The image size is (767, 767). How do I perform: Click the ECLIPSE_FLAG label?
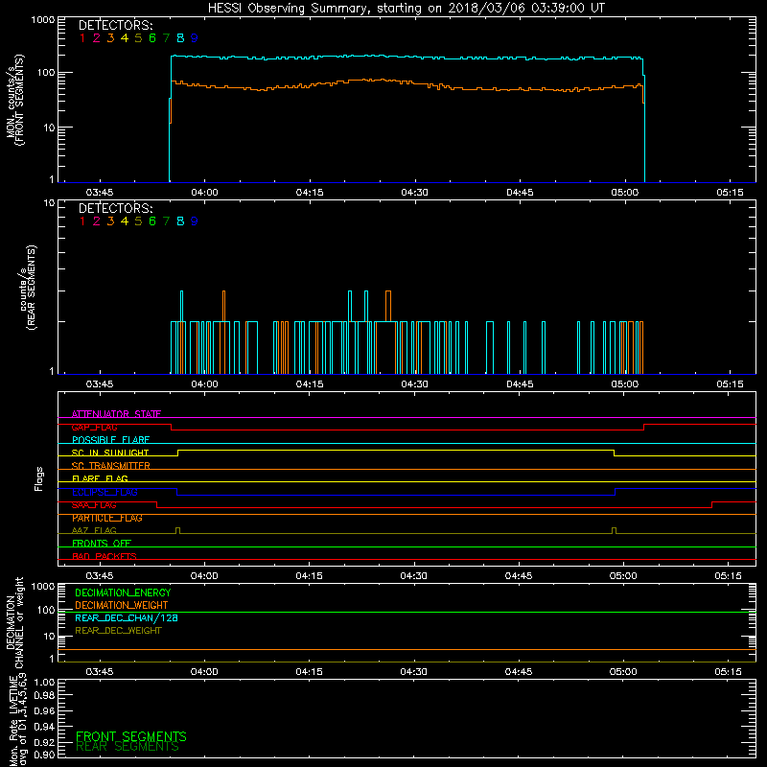pyautogui.click(x=105, y=492)
